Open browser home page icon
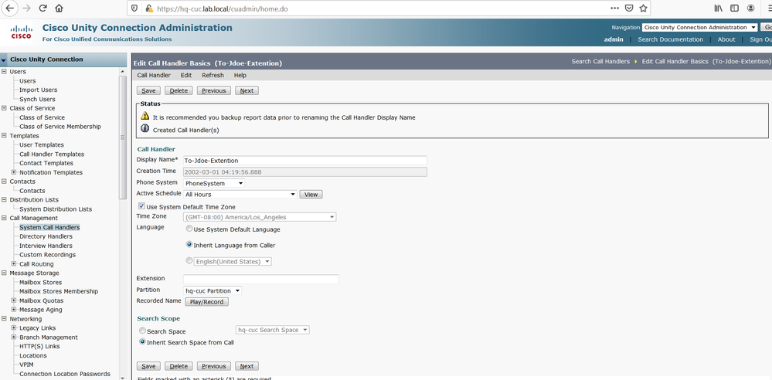This screenshot has height=380, width=772. tap(59, 8)
